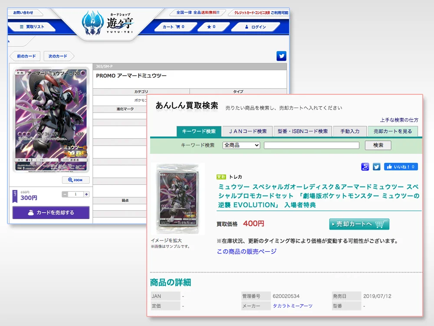
Task: Click the 売却カートへ cart button
Action: tap(359, 224)
